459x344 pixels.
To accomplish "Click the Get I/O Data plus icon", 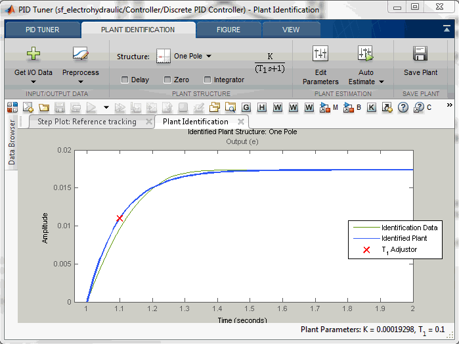I will (33, 54).
